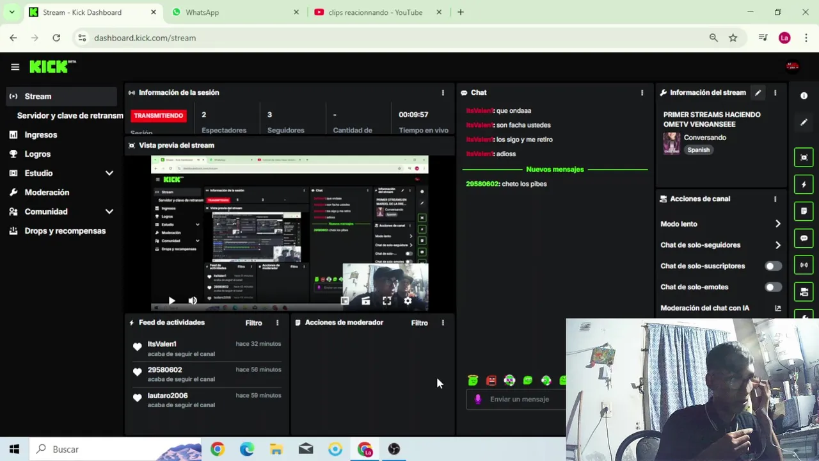Toggle Chat de solo-emotes switch
819x461 pixels.
tap(773, 287)
